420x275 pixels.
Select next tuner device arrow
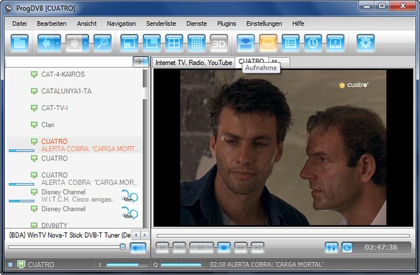click(x=145, y=235)
